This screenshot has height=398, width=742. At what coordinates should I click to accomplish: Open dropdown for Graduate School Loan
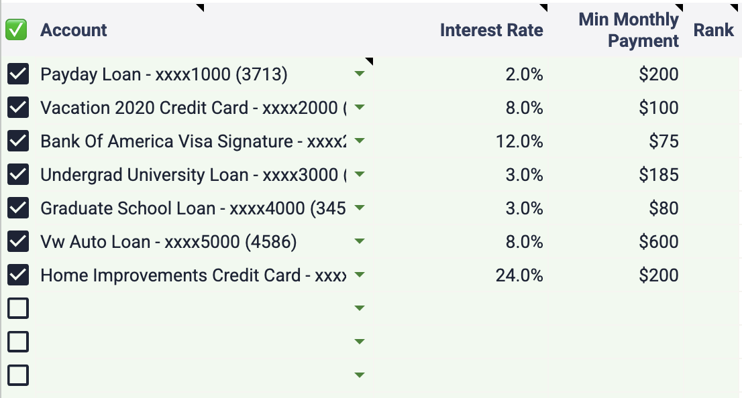coord(360,208)
